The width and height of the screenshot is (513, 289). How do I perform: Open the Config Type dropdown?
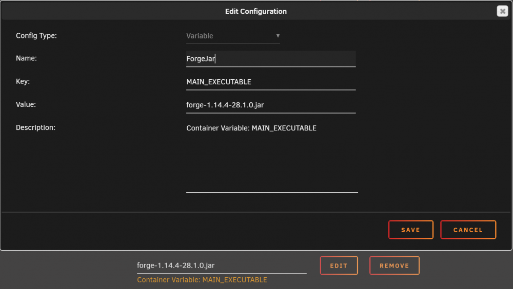[233, 36]
